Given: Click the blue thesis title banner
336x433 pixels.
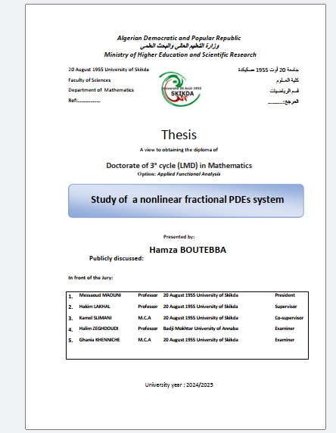Looking at the screenshot, I should tap(186, 201).
